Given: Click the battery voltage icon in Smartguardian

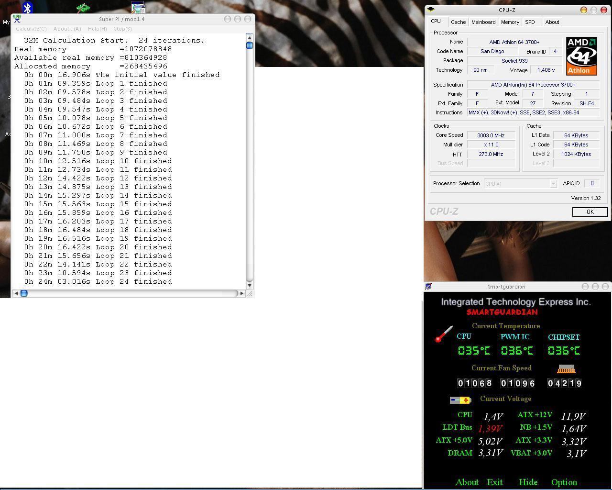Looking at the screenshot, I should pyautogui.click(x=460, y=400).
